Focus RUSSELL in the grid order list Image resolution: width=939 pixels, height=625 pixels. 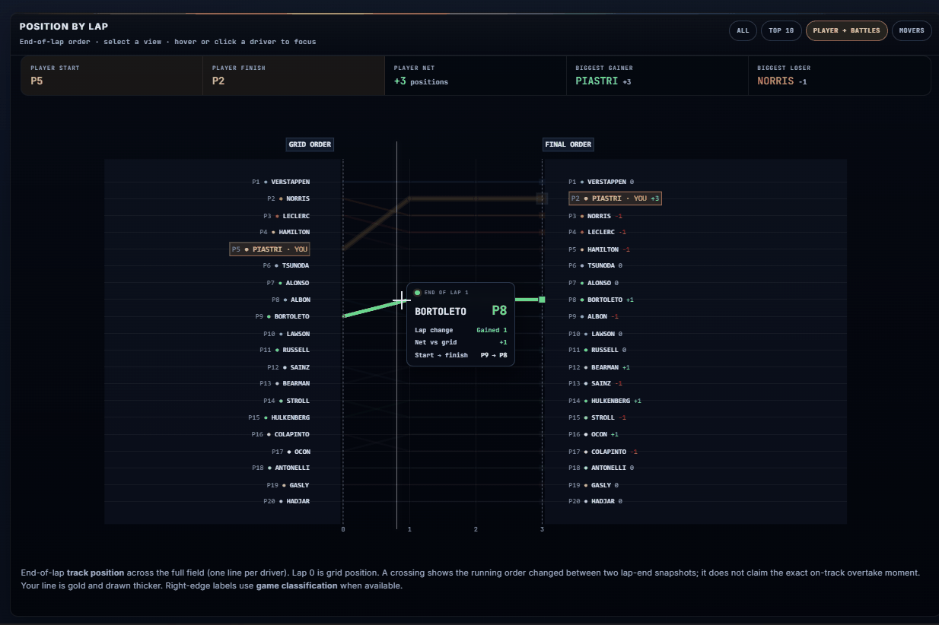coord(284,350)
